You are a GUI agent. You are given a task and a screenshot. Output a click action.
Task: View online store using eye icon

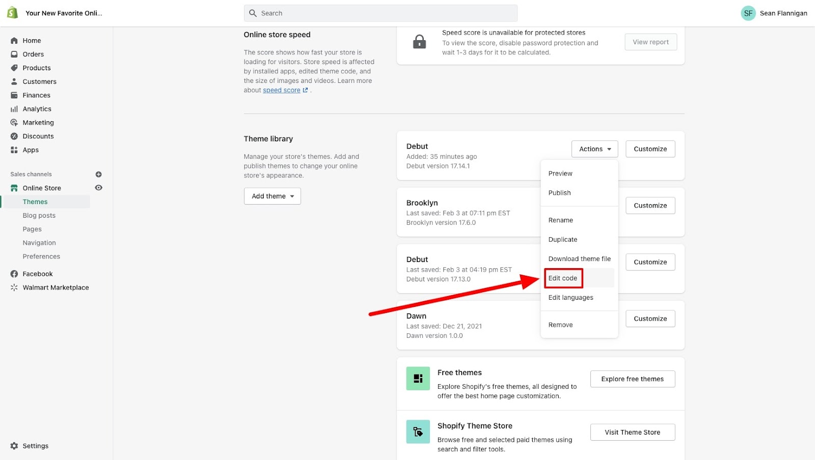(x=99, y=188)
